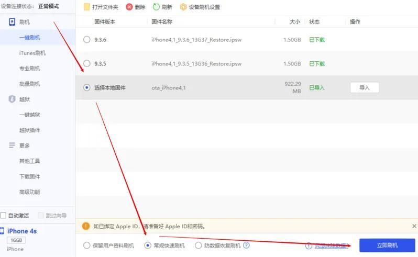Open 高级功能 in the sidebar
The image size is (418, 257).
point(29,192)
